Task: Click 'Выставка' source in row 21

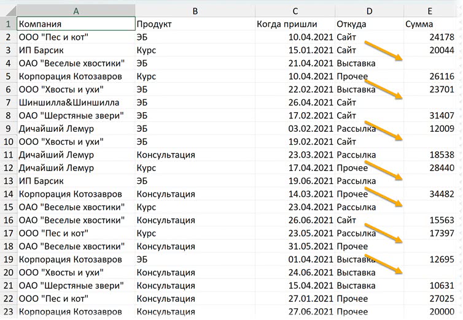Action: point(370,286)
